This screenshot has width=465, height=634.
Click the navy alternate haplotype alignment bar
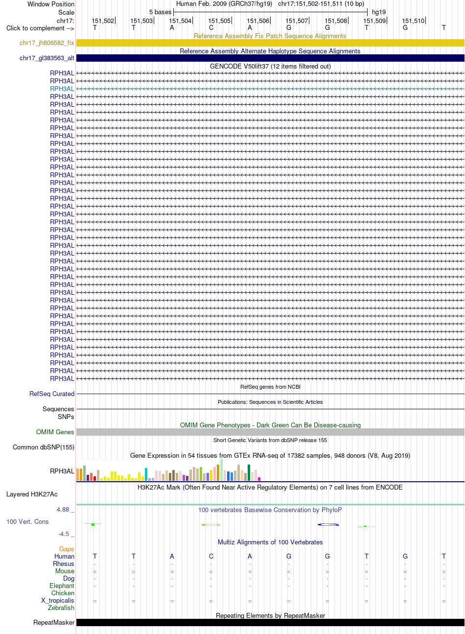(270, 58)
